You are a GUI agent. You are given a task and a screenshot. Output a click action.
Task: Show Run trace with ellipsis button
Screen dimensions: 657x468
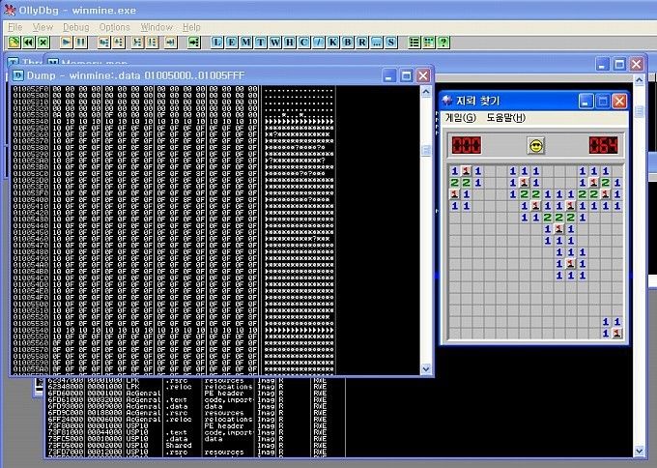pyautogui.click(x=377, y=42)
